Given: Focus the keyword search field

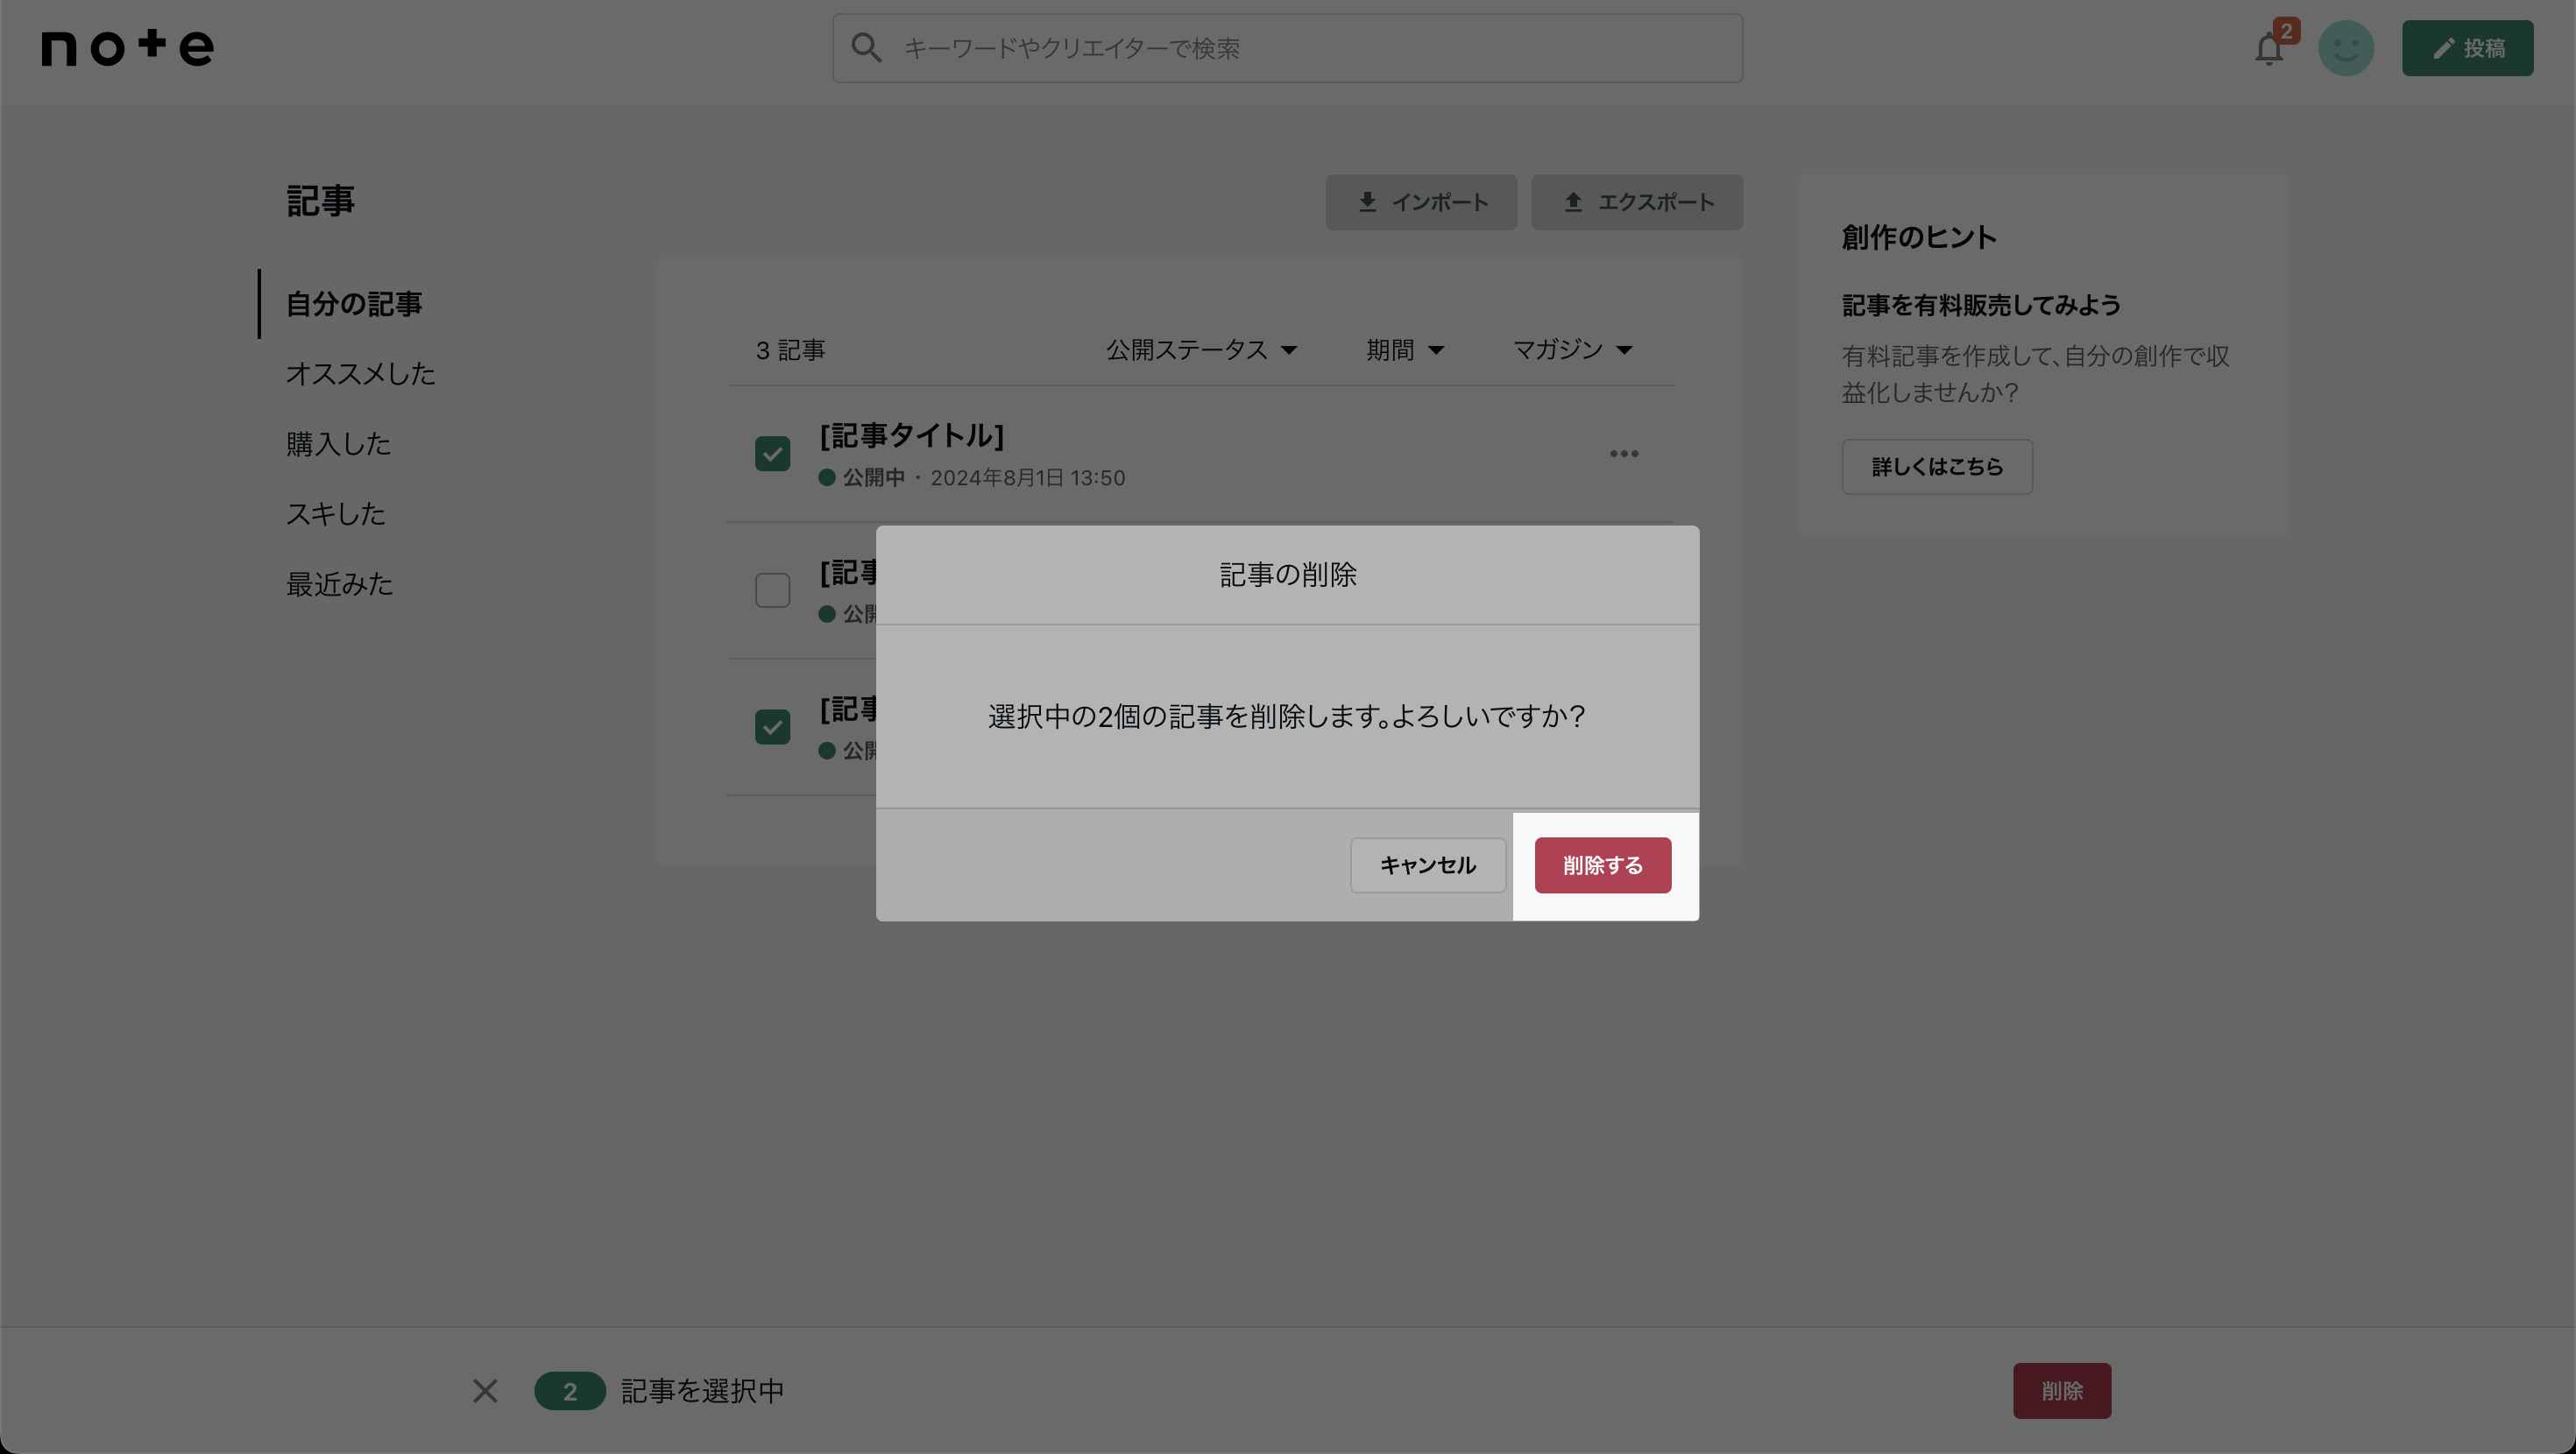Looking at the screenshot, I should coord(1287,48).
